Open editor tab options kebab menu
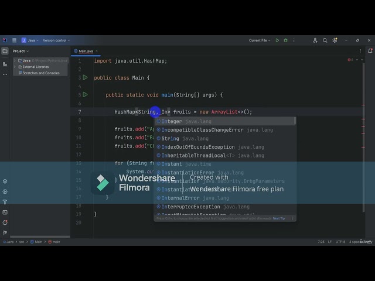Screen dimensions: 375x281 point(360,51)
